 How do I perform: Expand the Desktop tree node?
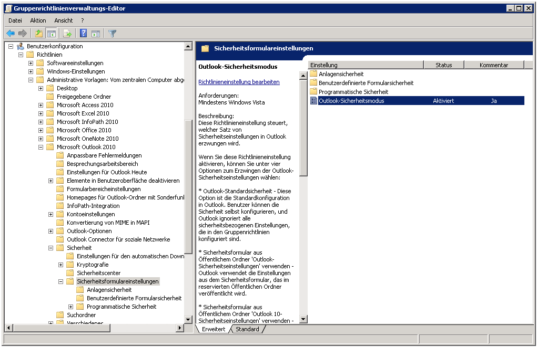click(x=40, y=88)
